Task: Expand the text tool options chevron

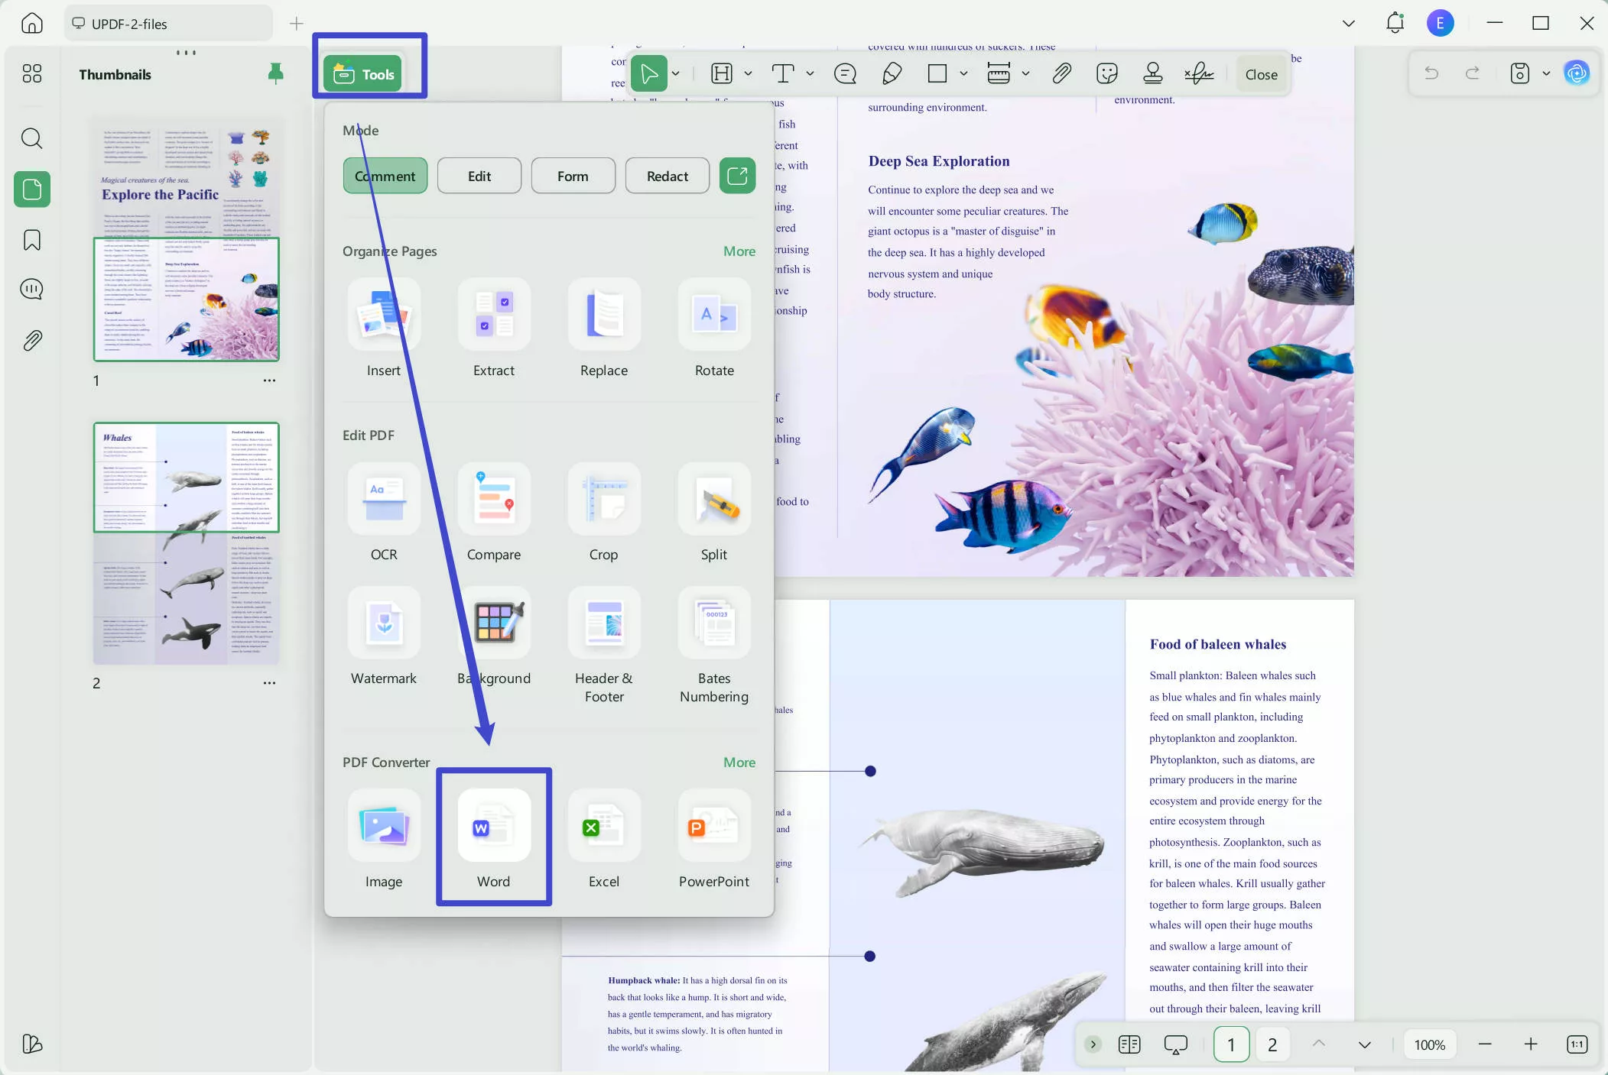Action: pyautogui.click(x=808, y=73)
